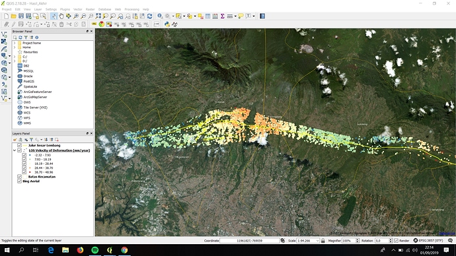Click filter icon in Browser Panel
The width and height of the screenshot is (456, 256).
pyautogui.click(x=26, y=38)
